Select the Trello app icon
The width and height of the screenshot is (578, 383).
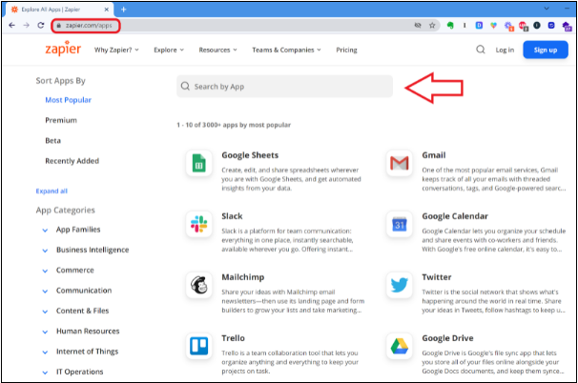pyautogui.click(x=199, y=345)
